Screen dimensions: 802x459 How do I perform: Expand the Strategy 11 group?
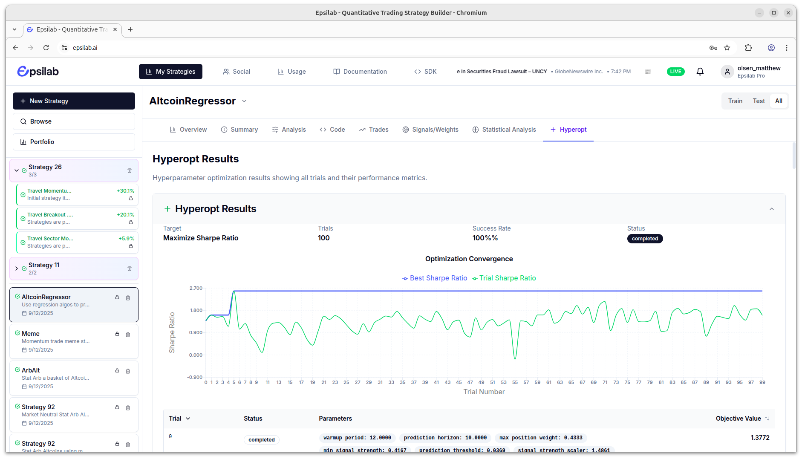click(x=17, y=268)
